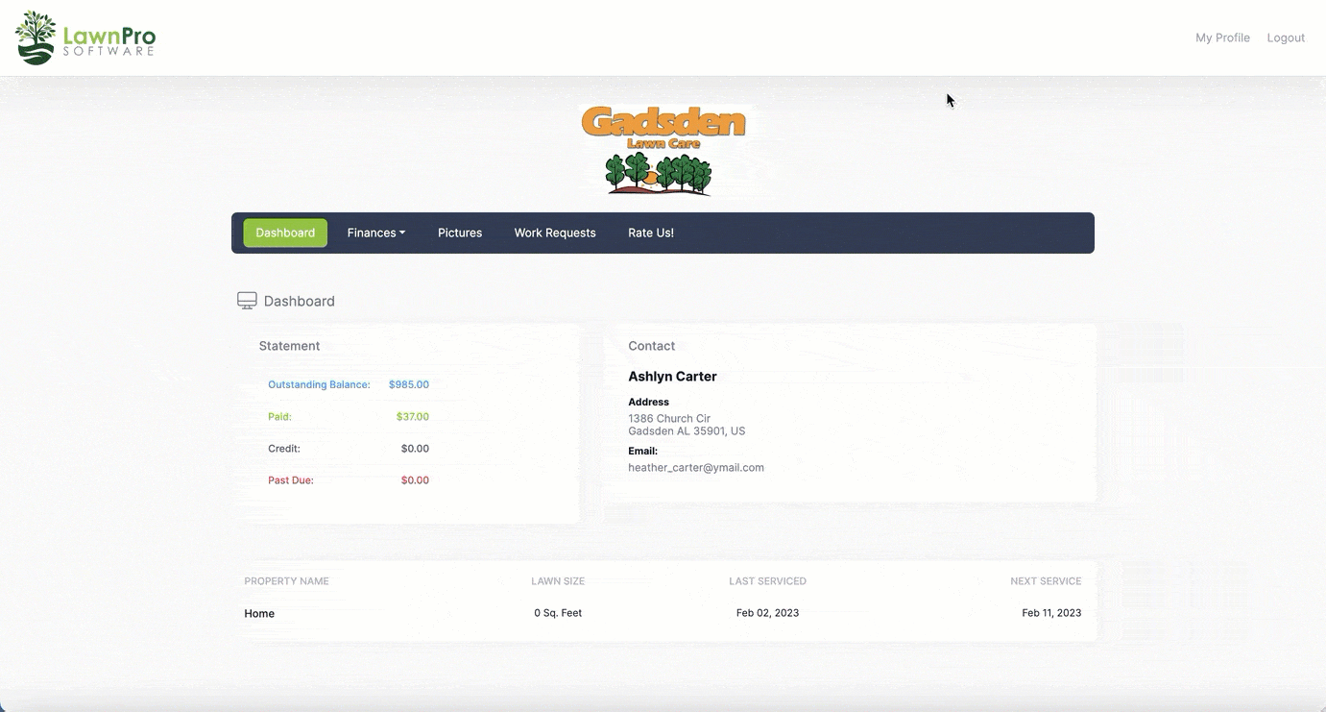Click the PROPERTY NAME column header
This screenshot has height=712, width=1326.
(286, 581)
